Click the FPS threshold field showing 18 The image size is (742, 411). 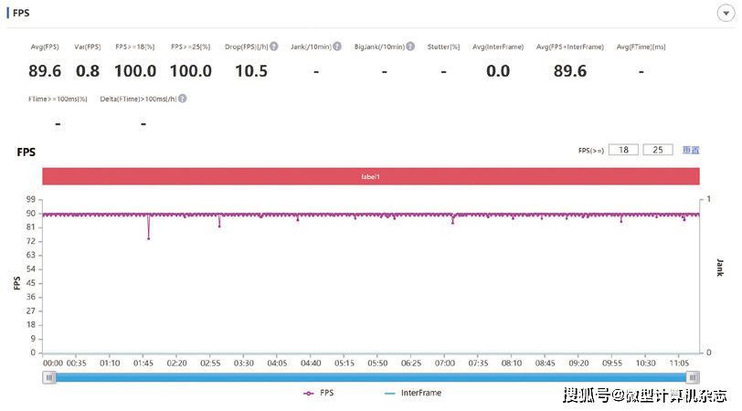pos(622,150)
